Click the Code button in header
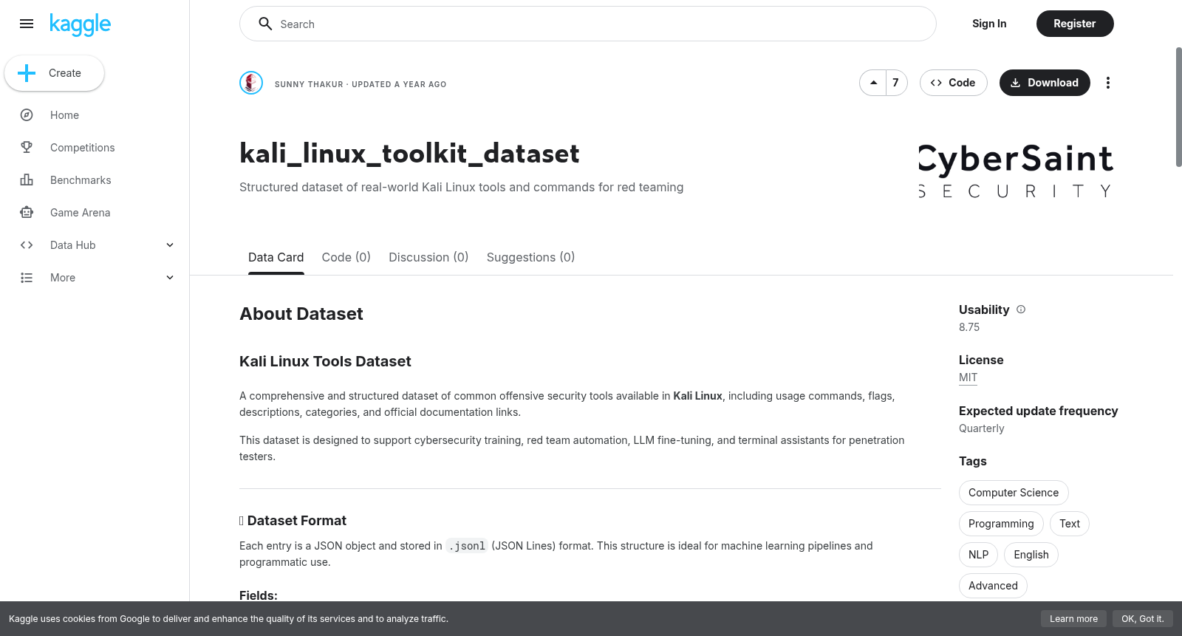Viewport: 1182px width, 636px height. click(953, 83)
